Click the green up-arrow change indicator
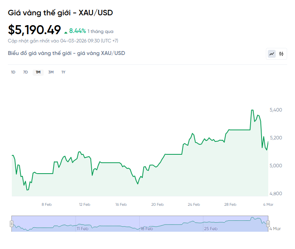 point(66,31)
